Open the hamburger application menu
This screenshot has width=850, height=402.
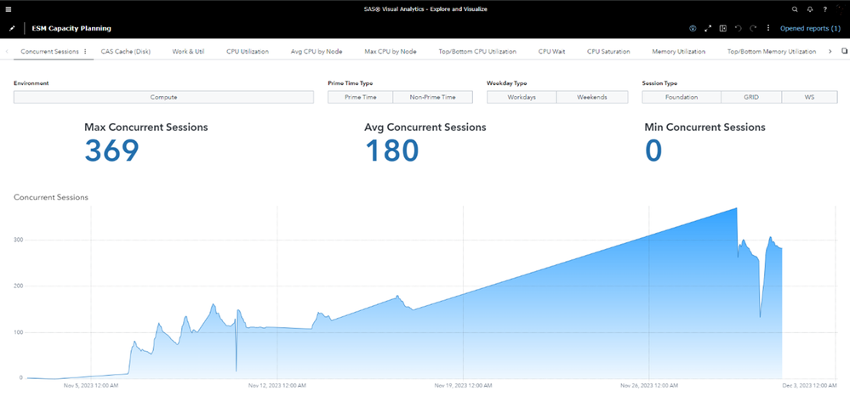(9, 9)
